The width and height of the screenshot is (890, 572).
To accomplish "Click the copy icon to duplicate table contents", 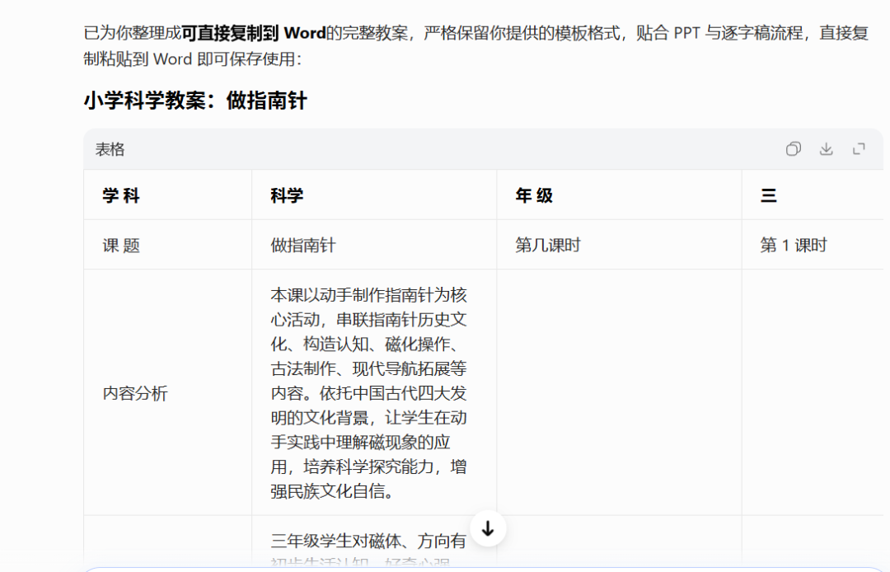I will click(x=793, y=148).
